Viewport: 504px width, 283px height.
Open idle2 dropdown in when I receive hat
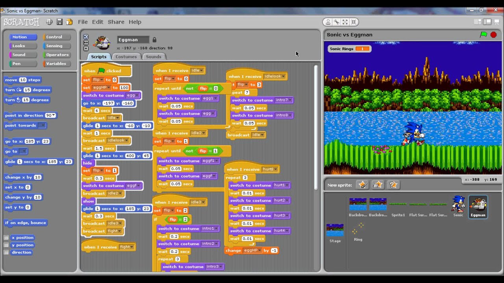(204, 133)
